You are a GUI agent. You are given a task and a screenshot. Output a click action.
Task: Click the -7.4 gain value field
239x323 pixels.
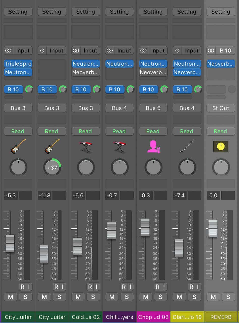pos(180,195)
